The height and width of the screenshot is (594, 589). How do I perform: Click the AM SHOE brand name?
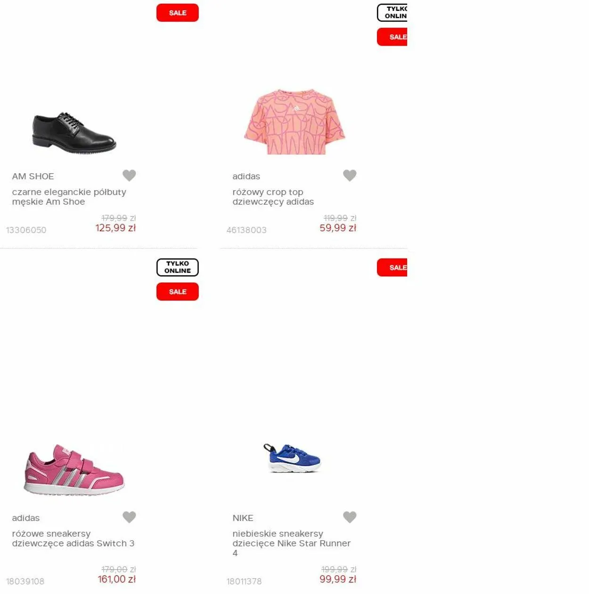pos(33,176)
